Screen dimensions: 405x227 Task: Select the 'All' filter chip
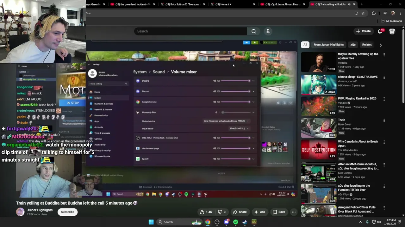[305, 45]
